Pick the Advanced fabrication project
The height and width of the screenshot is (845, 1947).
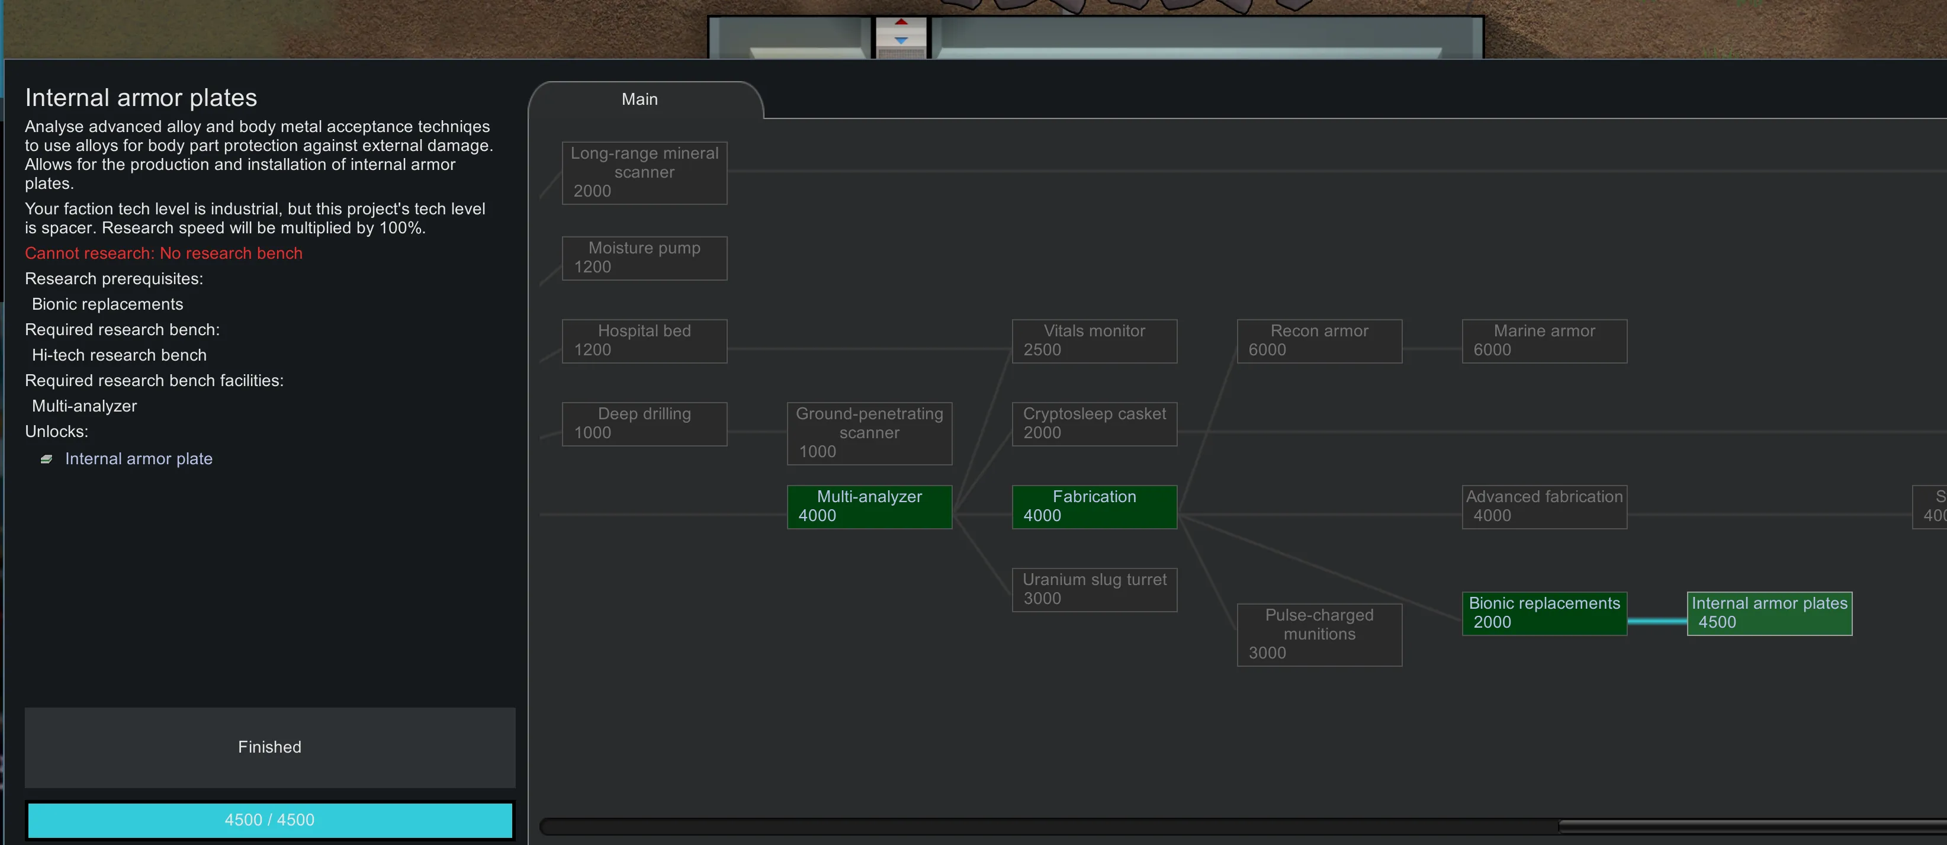click(1543, 506)
